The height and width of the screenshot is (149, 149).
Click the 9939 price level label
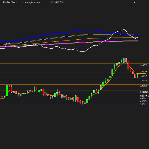click(143, 98)
